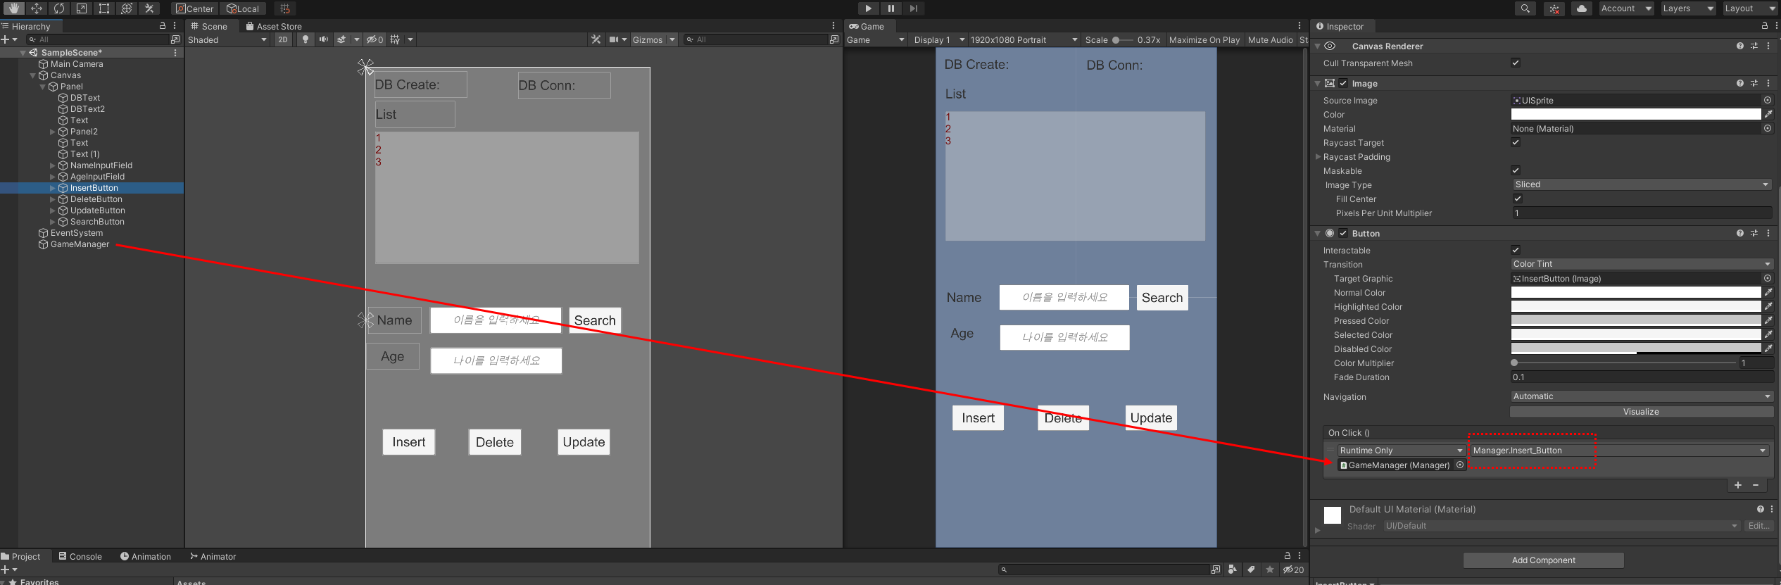Select the combined Transform tool
Image resolution: width=1781 pixels, height=585 pixels.
(127, 8)
